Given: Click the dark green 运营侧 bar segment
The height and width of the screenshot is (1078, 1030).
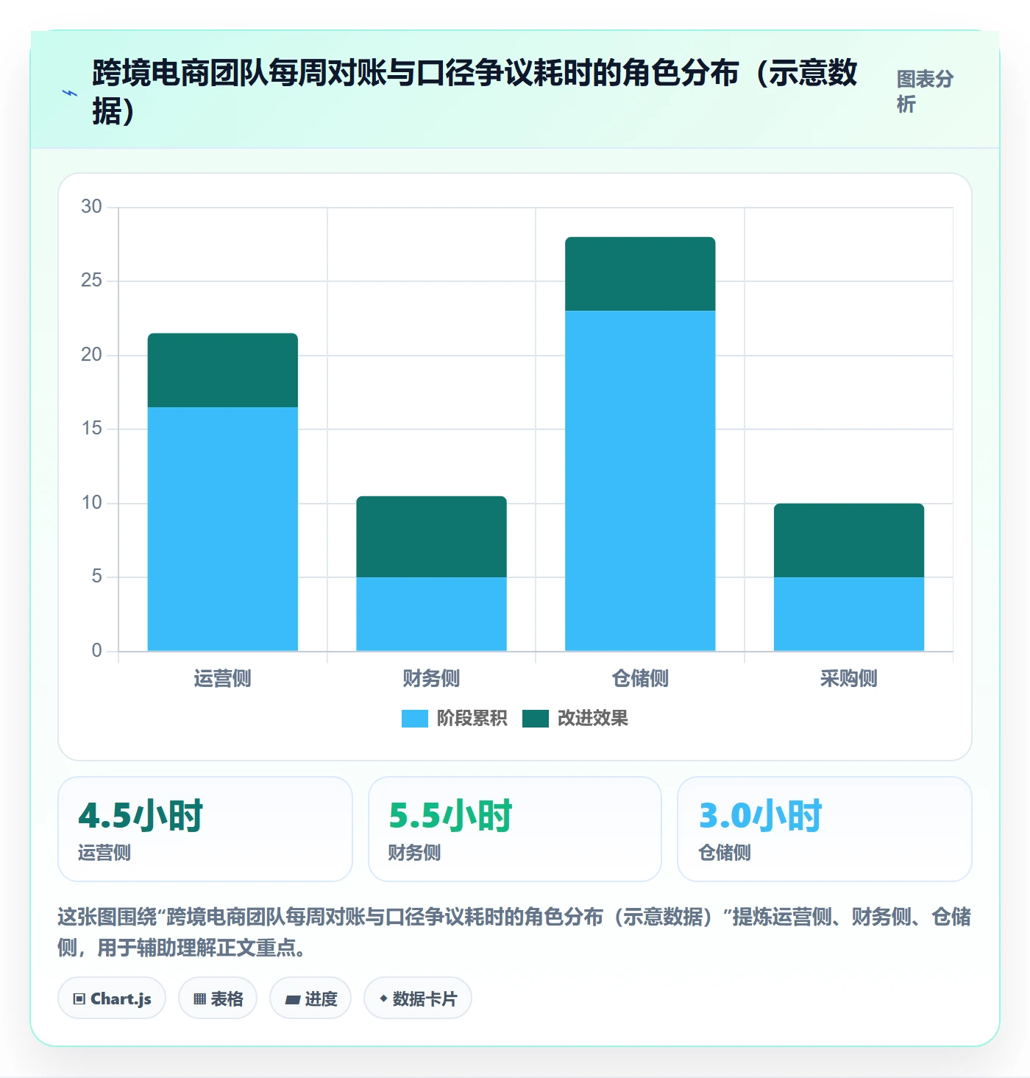Looking at the screenshot, I should (x=223, y=370).
